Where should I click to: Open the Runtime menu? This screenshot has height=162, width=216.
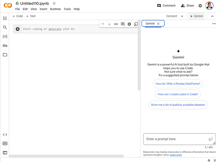point(55,9)
